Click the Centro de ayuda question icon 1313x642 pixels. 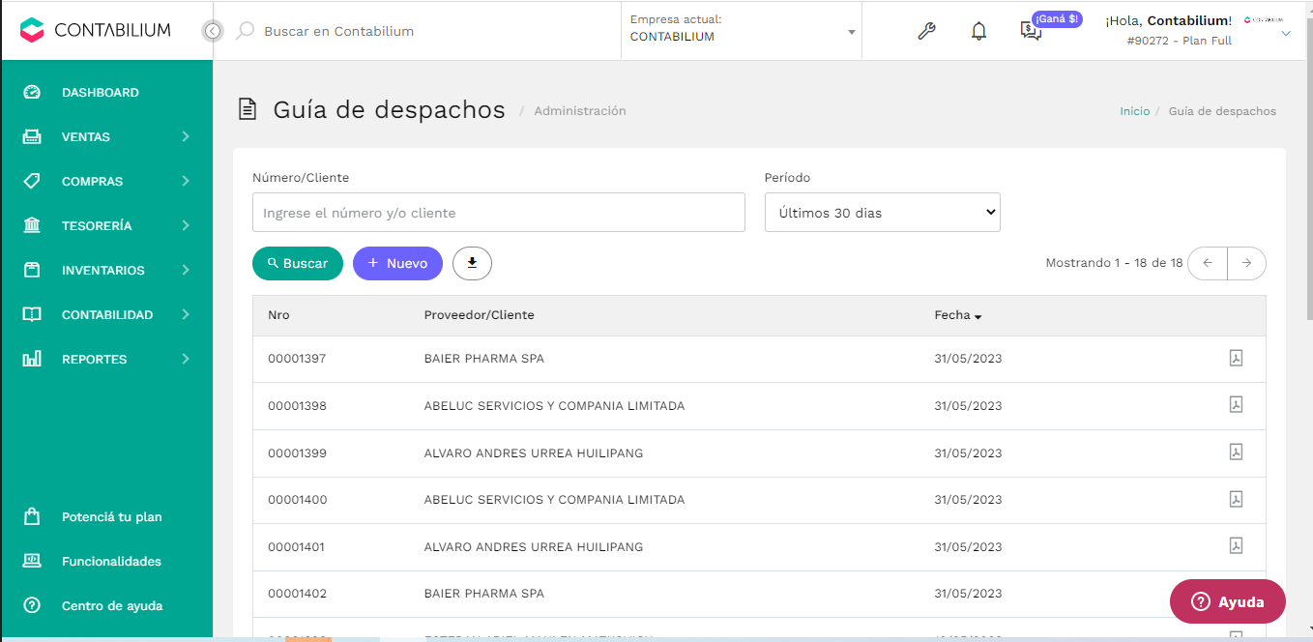[32, 605]
